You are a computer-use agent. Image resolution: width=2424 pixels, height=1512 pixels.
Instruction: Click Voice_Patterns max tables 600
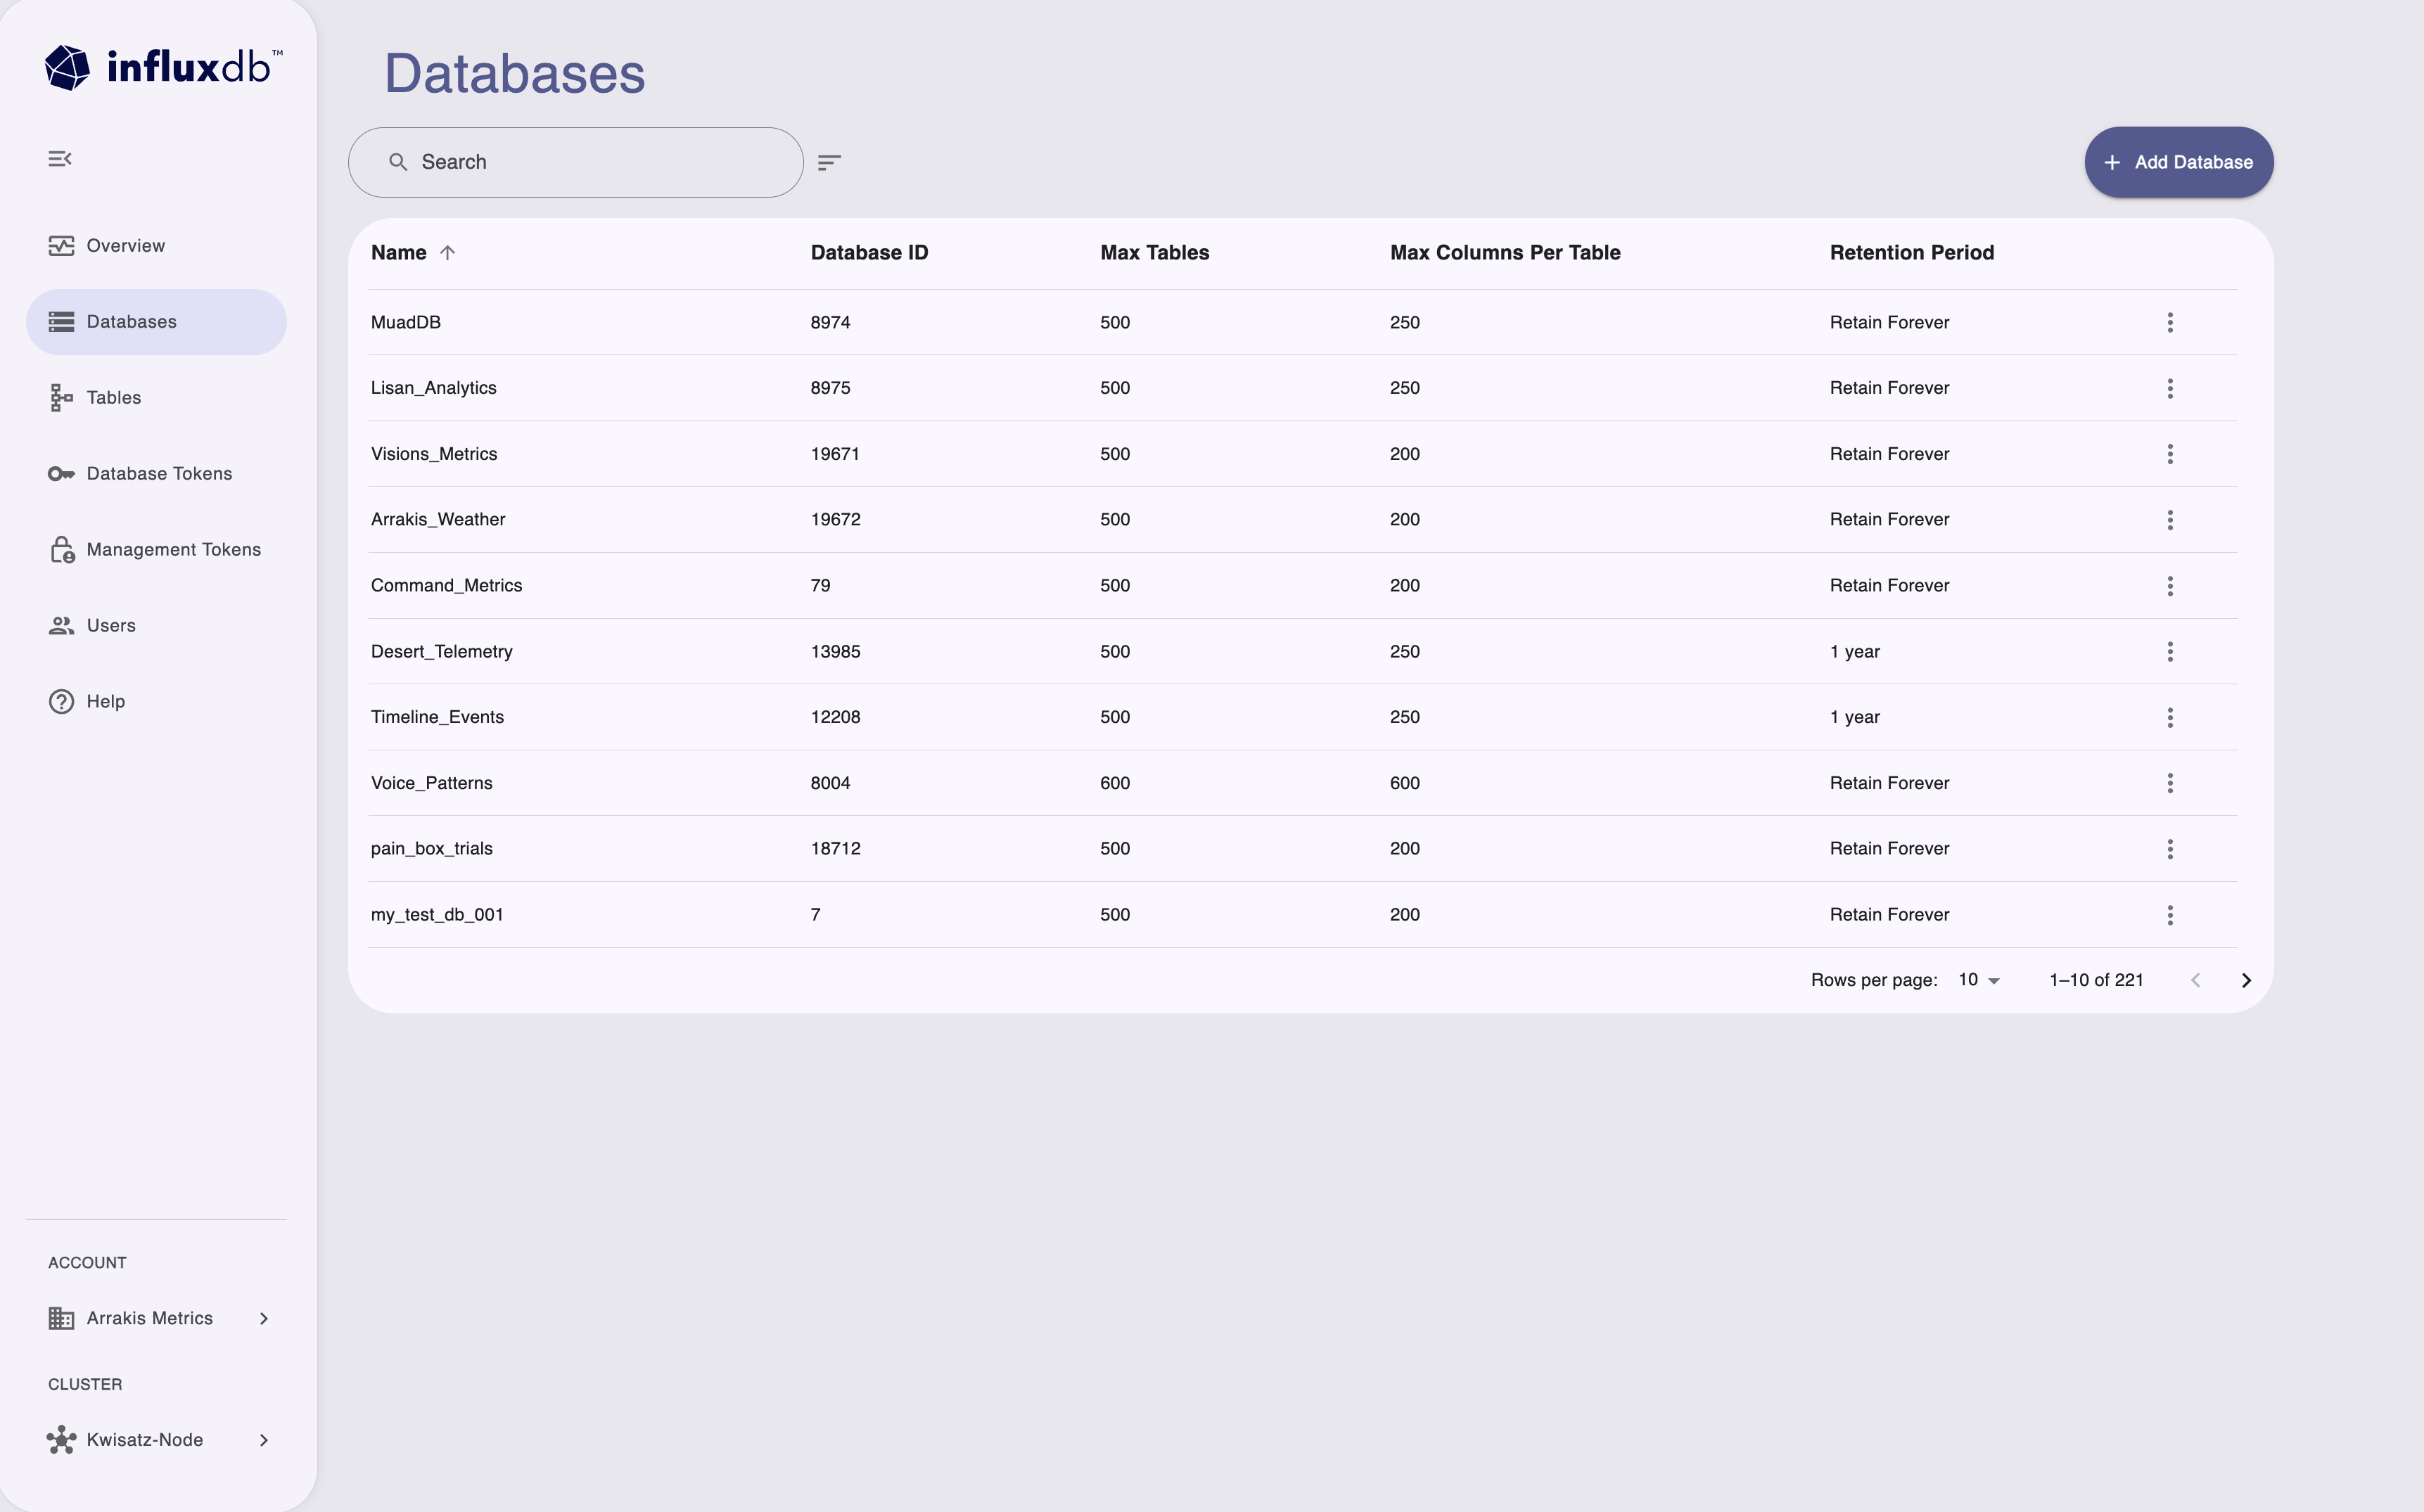coord(1115,783)
